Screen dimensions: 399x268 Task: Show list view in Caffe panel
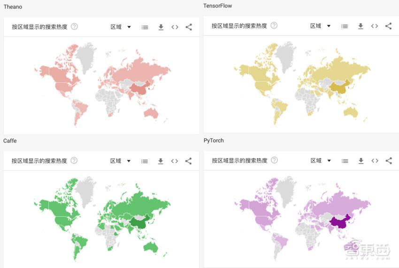pyautogui.click(x=145, y=161)
